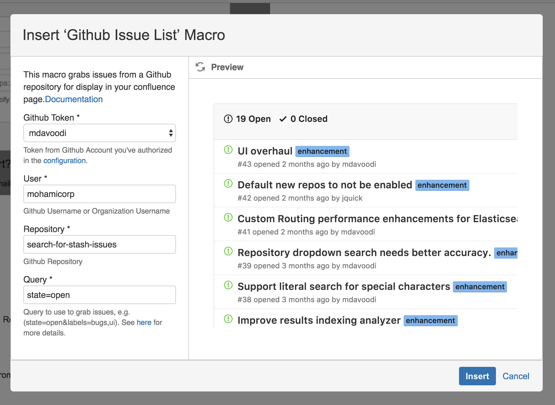555x405 pixels.
Task: Click the Insert 'Github Issue List' Macro title
Action: [124, 35]
